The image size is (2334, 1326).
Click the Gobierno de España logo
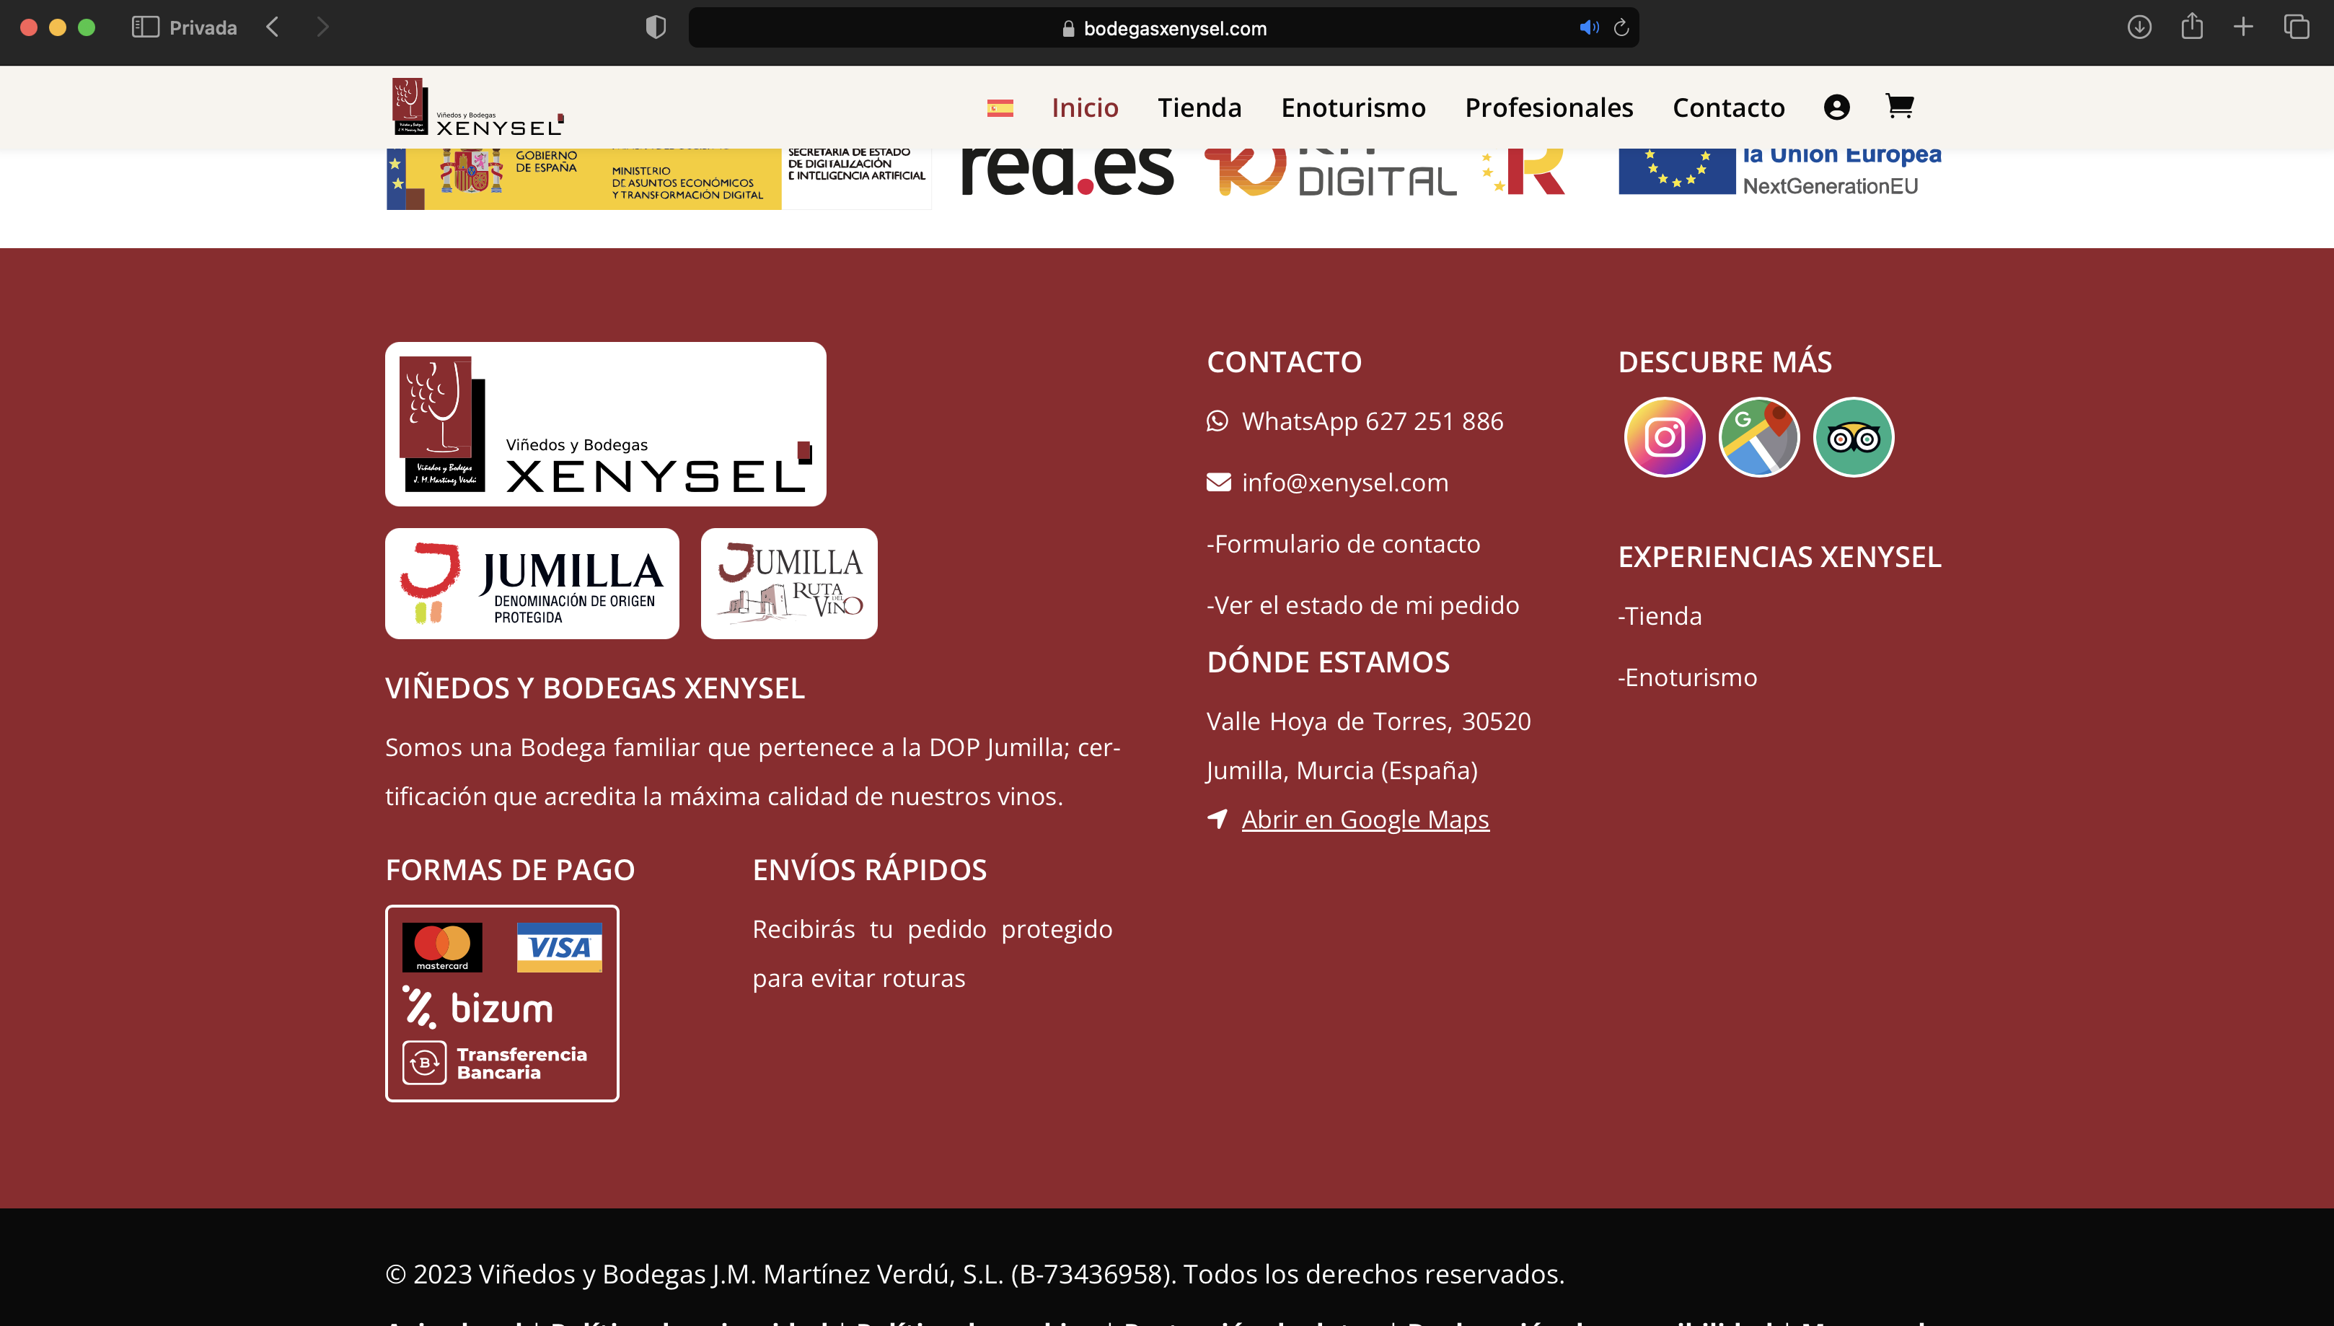pyautogui.click(x=583, y=178)
